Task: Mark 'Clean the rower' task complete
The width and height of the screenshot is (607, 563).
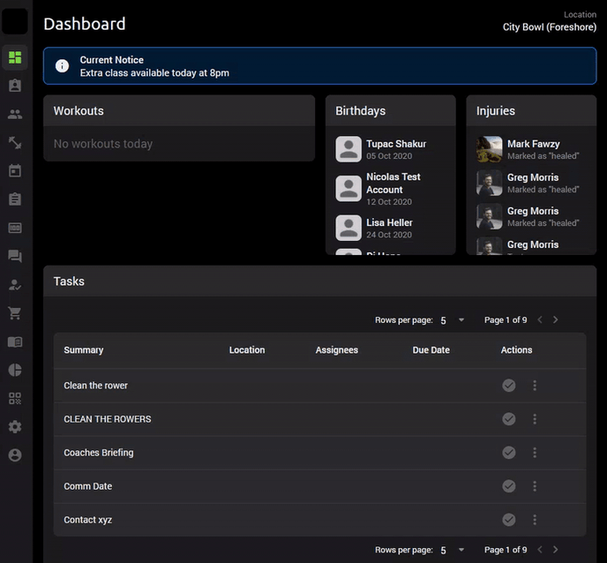Action: 509,386
